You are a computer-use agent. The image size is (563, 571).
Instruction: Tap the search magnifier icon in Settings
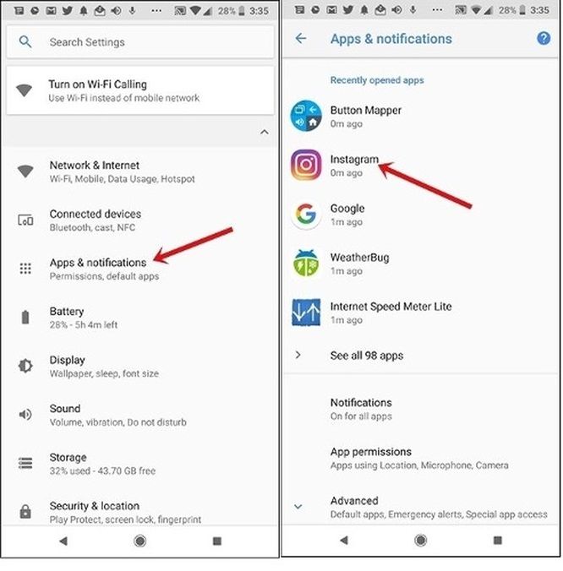(x=25, y=42)
